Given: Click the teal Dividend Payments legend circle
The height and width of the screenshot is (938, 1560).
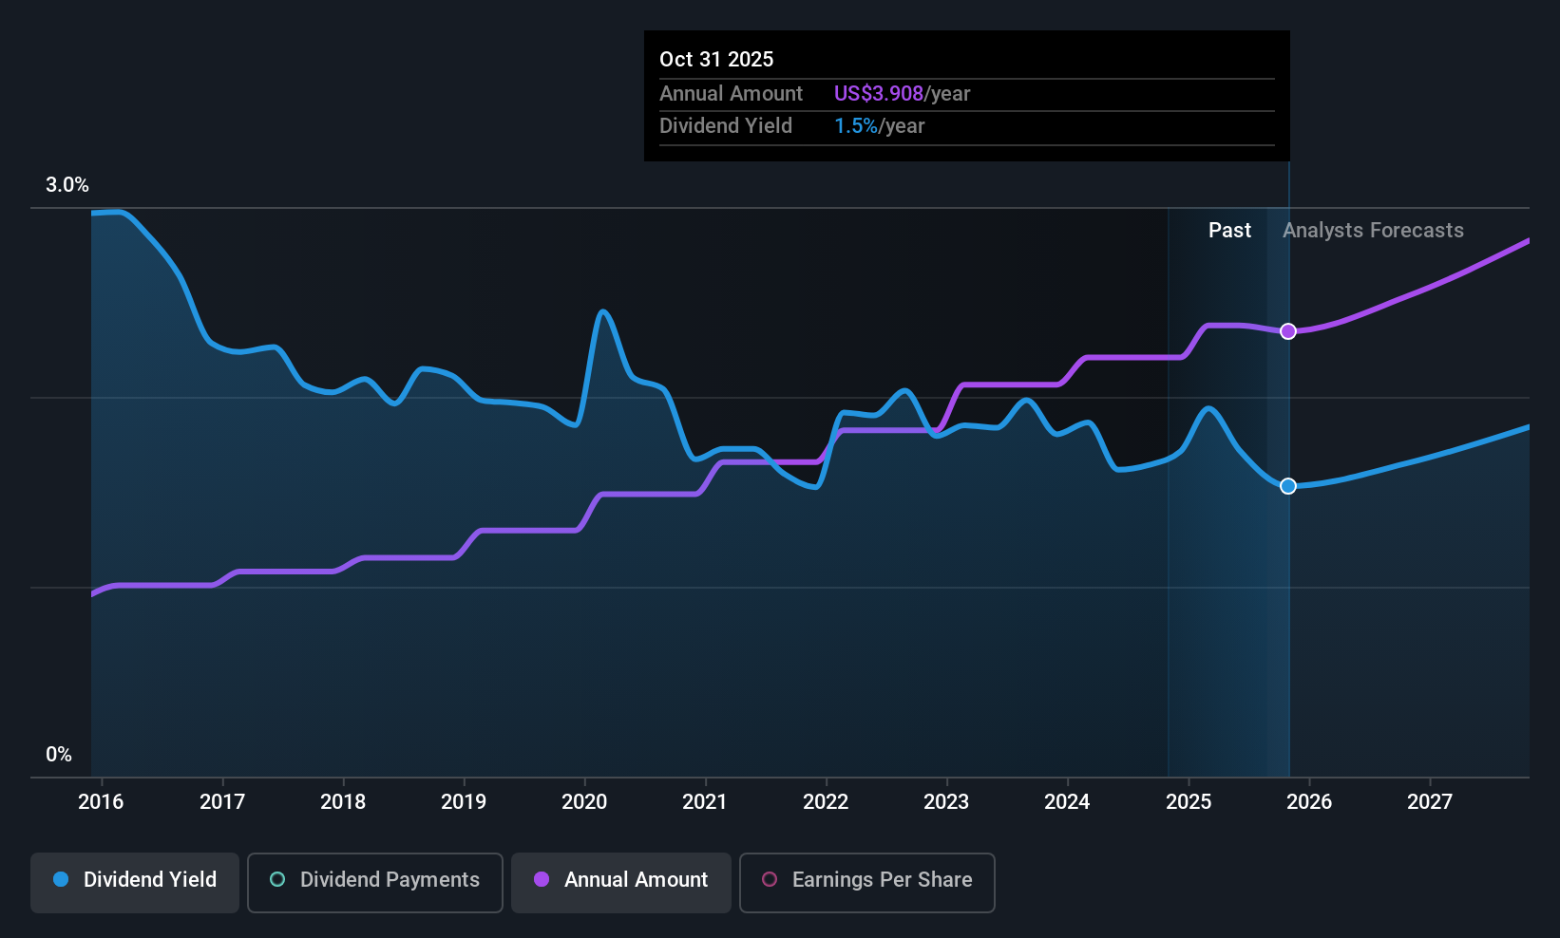Looking at the screenshot, I should pyautogui.click(x=277, y=879).
